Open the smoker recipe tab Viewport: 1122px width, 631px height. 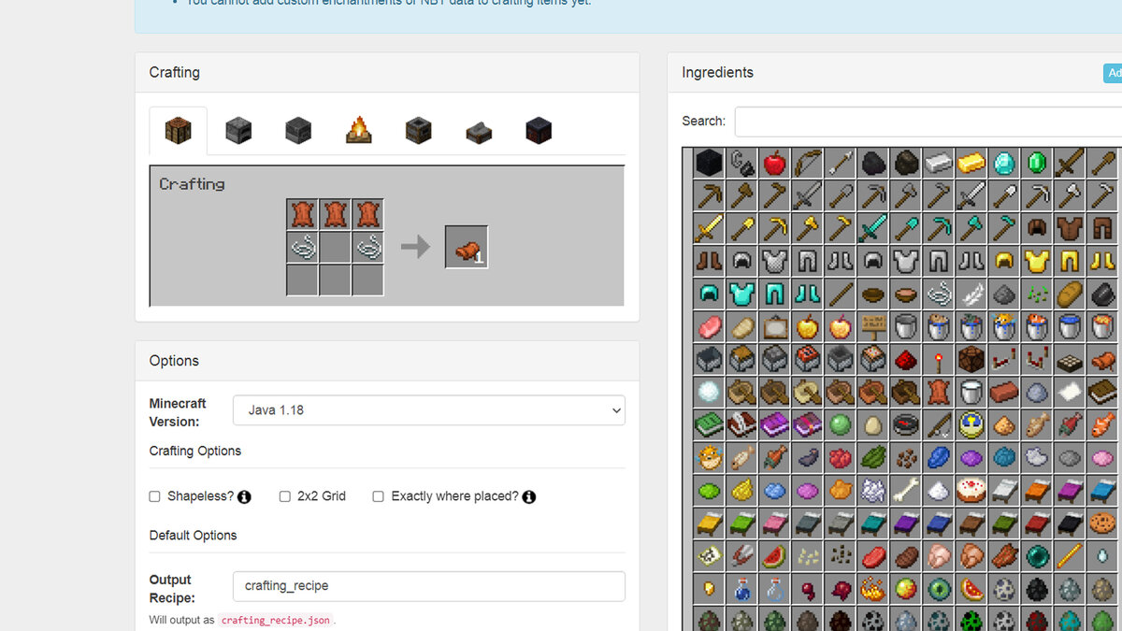click(418, 131)
